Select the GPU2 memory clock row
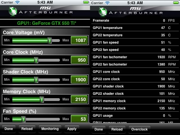The height and width of the screenshot is (135, 180). pos(135,108)
